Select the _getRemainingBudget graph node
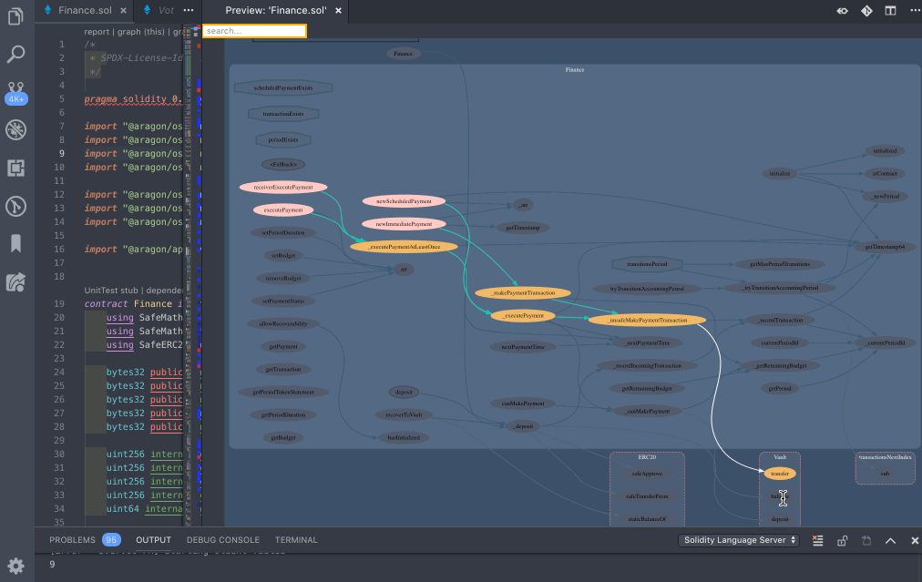 point(780,365)
